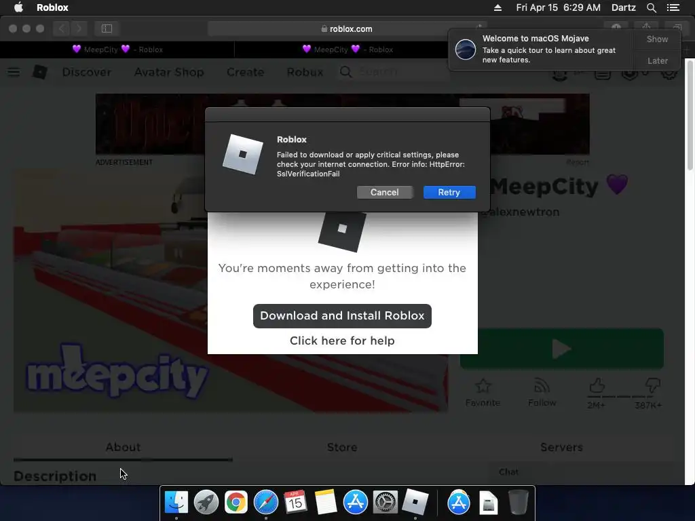695x521 pixels.
Task: Open the Discover page
Action: (86, 72)
